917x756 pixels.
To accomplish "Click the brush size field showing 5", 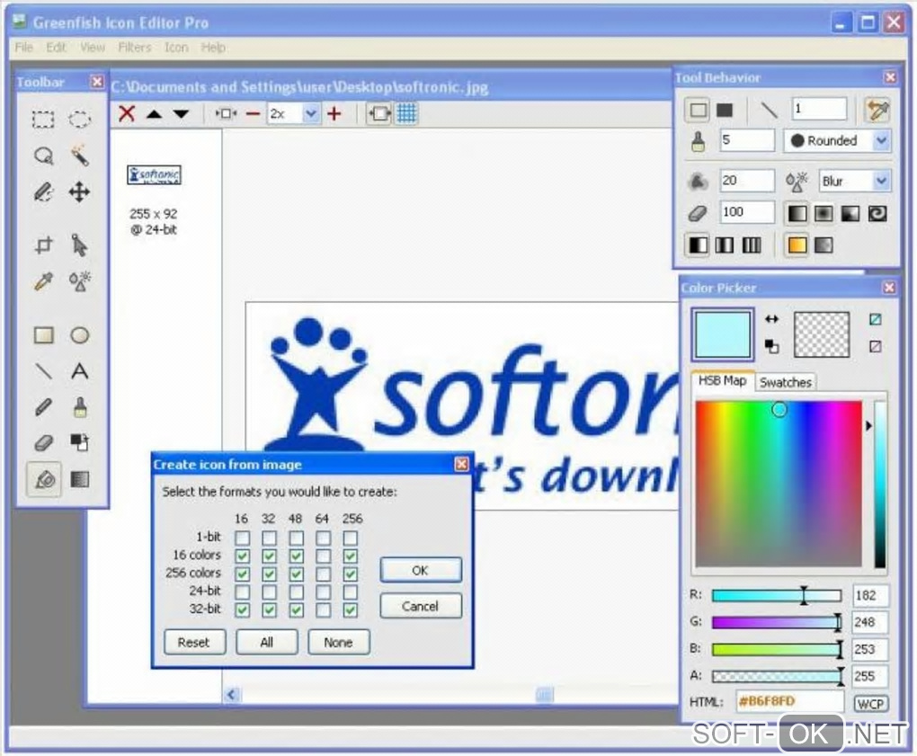I will click(x=747, y=140).
